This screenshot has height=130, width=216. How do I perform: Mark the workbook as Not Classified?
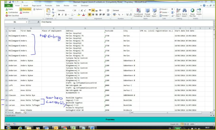[12, 16]
